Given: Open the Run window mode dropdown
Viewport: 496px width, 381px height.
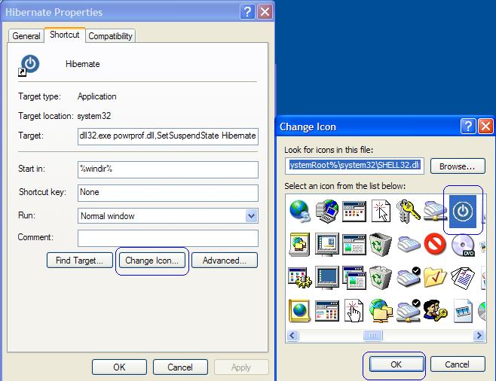Looking at the screenshot, I should click(x=252, y=216).
